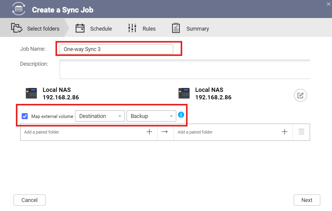Click the Select folders step icon

pyautogui.click(x=17, y=28)
